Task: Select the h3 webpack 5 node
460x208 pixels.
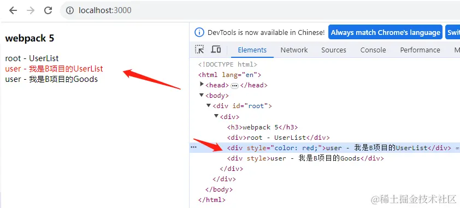Action: [x=262, y=127]
